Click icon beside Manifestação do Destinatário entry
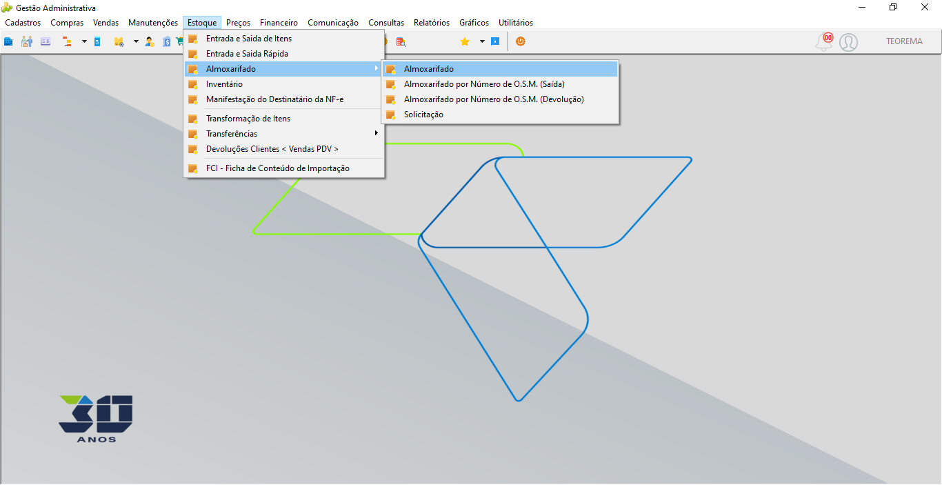942x485 pixels. click(193, 99)
